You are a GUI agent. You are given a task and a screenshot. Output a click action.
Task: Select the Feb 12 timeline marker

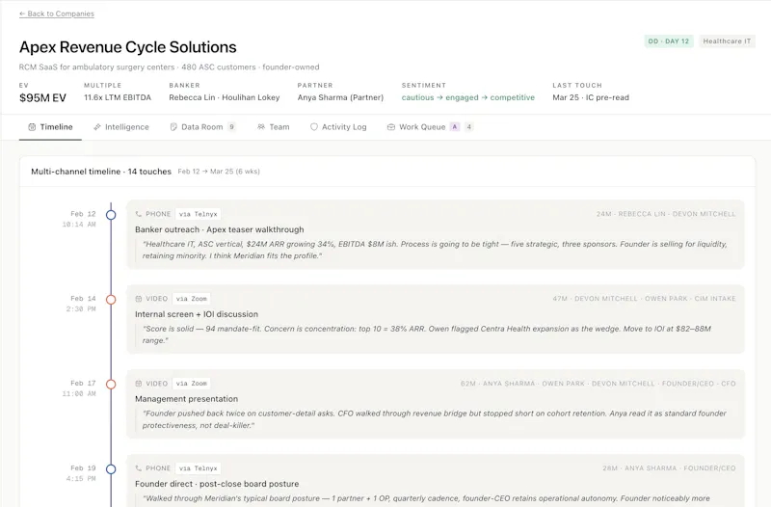click(x=111, y=215)
